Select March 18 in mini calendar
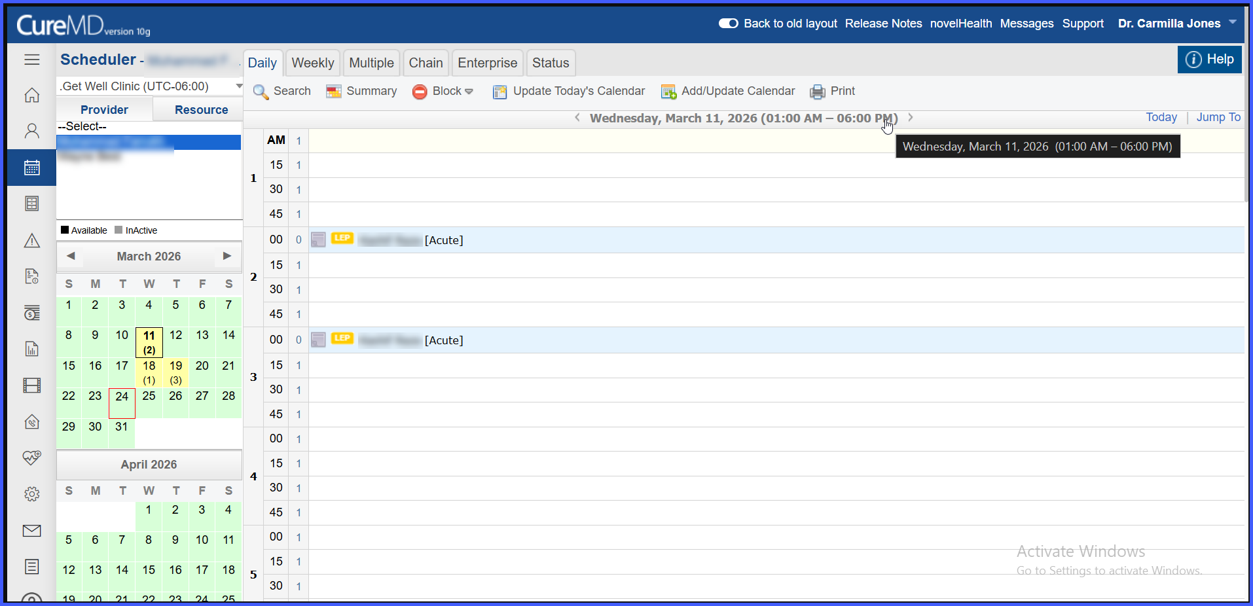This screenshot has height=606, width=1253. (x=149, y=372)
